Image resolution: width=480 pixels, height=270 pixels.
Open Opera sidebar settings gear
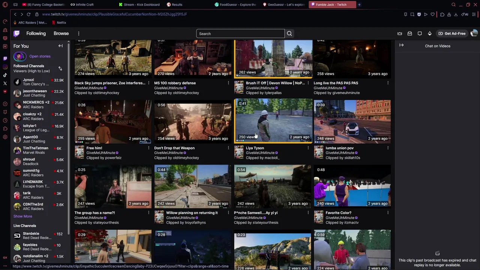point(5,137)
